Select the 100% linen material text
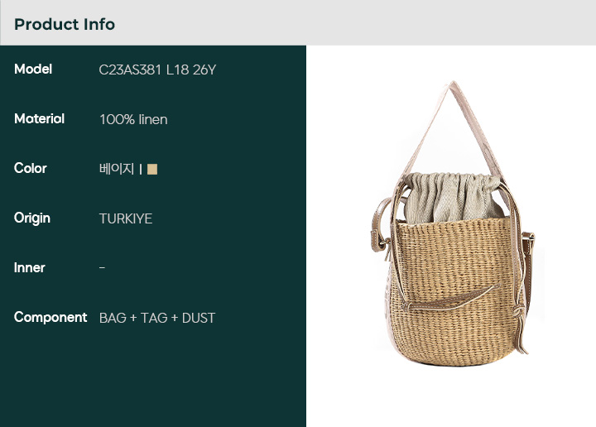Viewport: 596px width, 427px height. tap(133, 120)
